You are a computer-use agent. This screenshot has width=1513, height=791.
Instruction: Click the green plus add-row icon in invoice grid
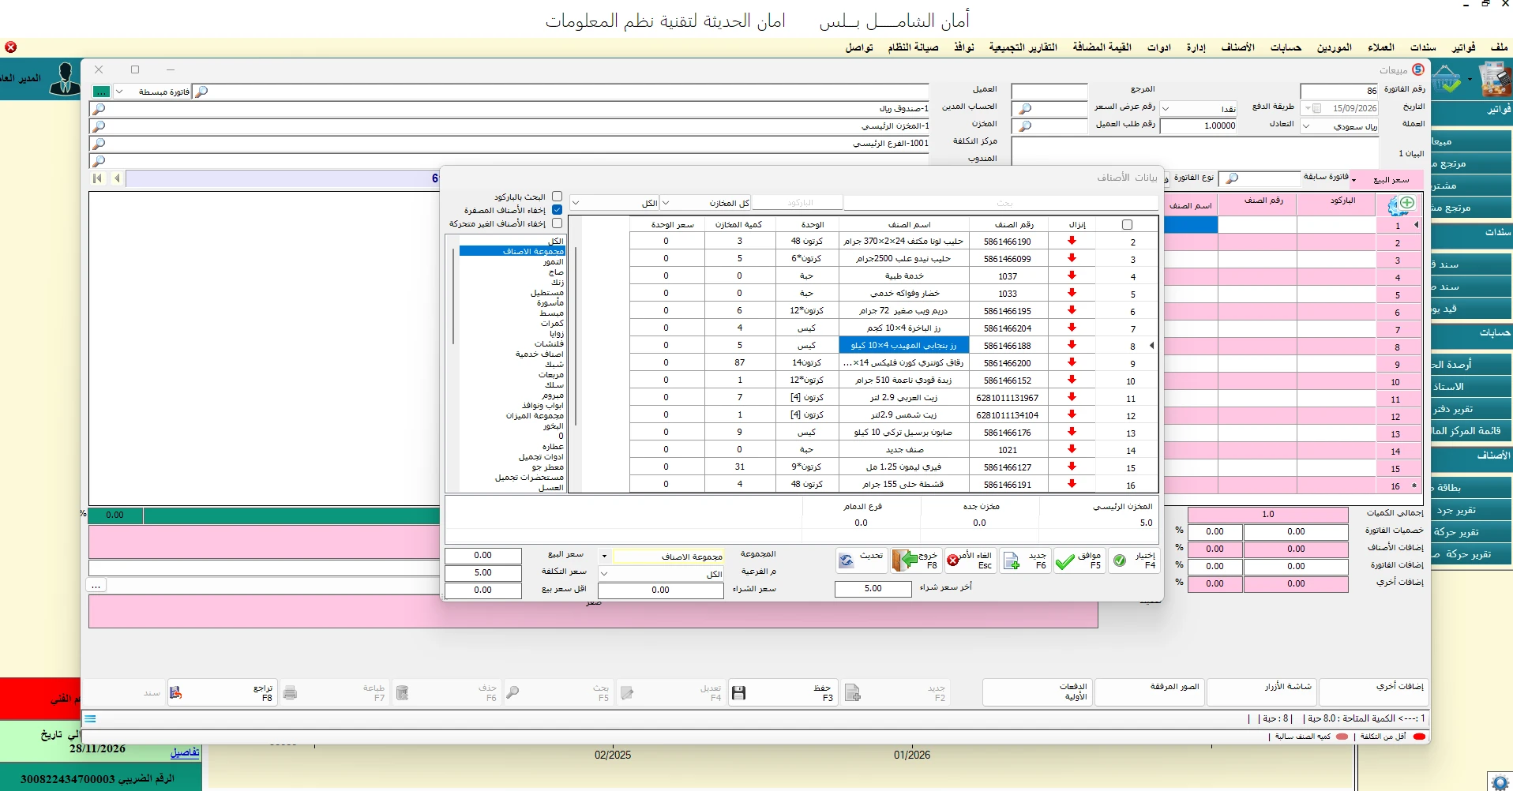pos(1406,204)
